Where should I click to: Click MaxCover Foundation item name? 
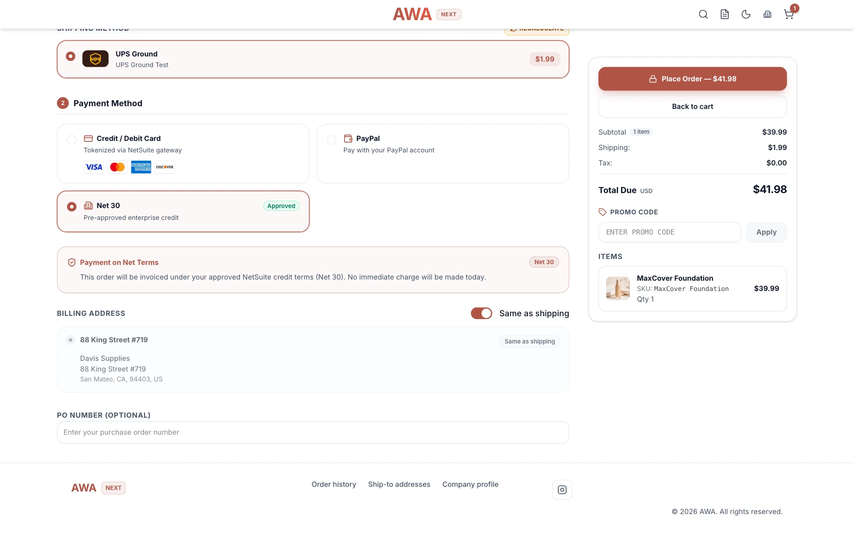click(675, 278)
